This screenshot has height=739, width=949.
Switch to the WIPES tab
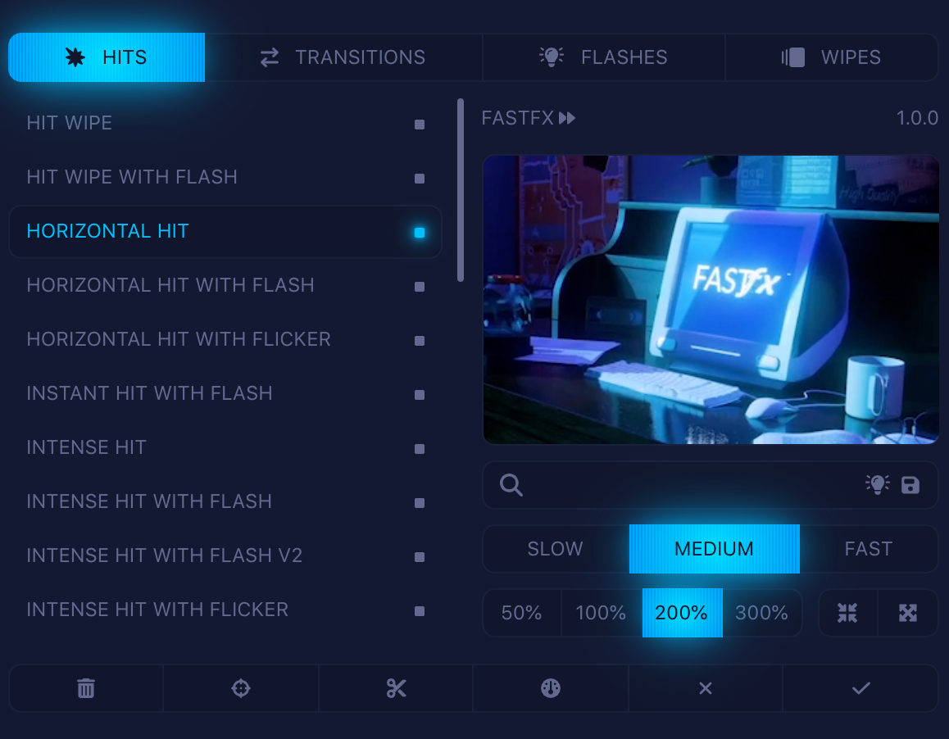(832, 57)
